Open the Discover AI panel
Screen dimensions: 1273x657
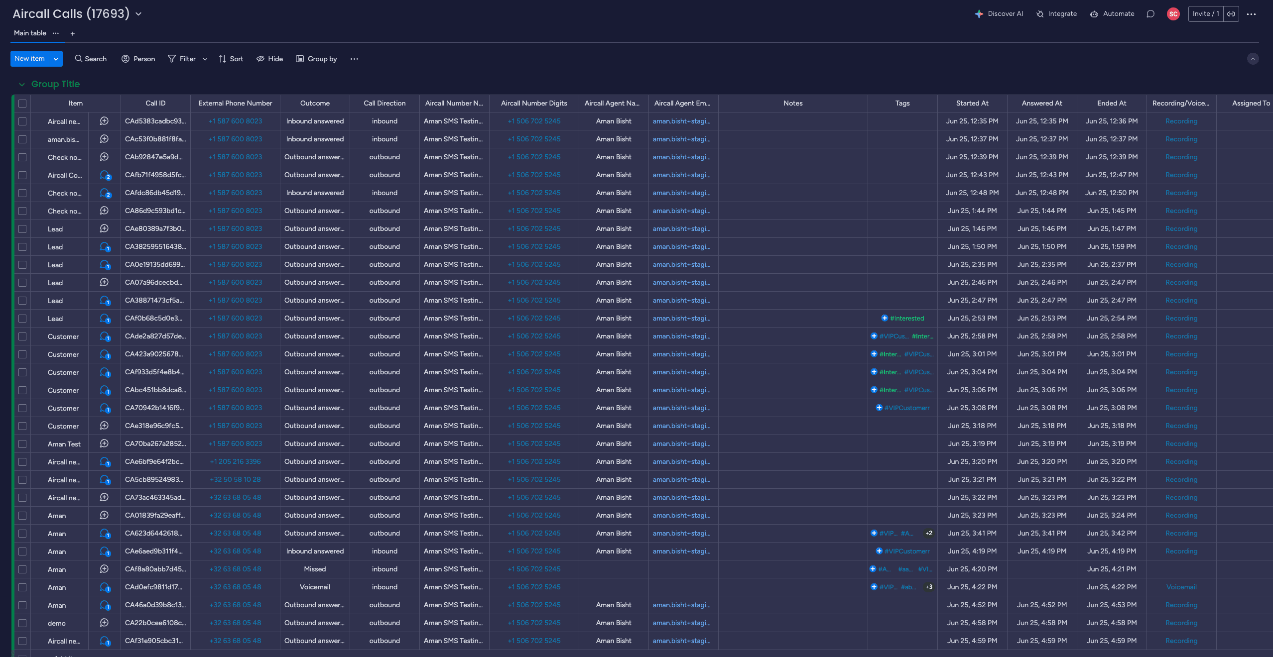coord(999,13)
